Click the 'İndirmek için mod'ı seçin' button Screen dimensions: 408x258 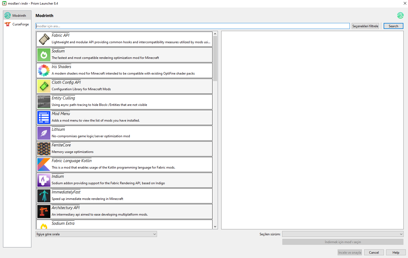(x=343, y=242)
